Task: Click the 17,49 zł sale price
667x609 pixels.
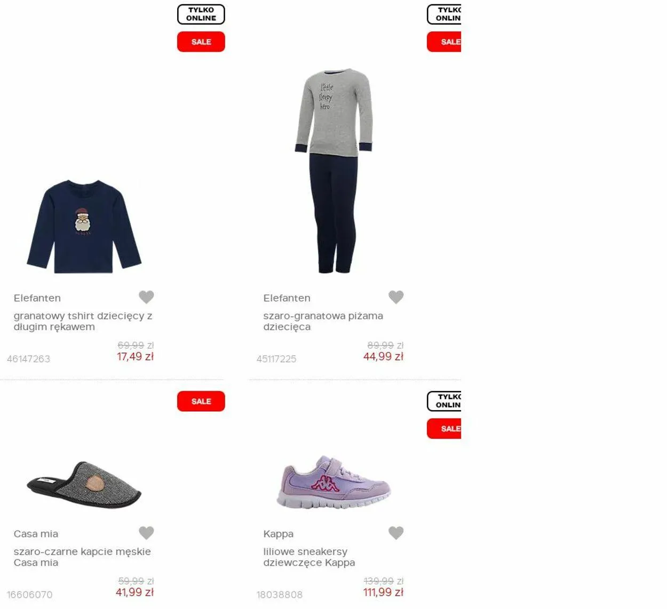Action: 135,357
